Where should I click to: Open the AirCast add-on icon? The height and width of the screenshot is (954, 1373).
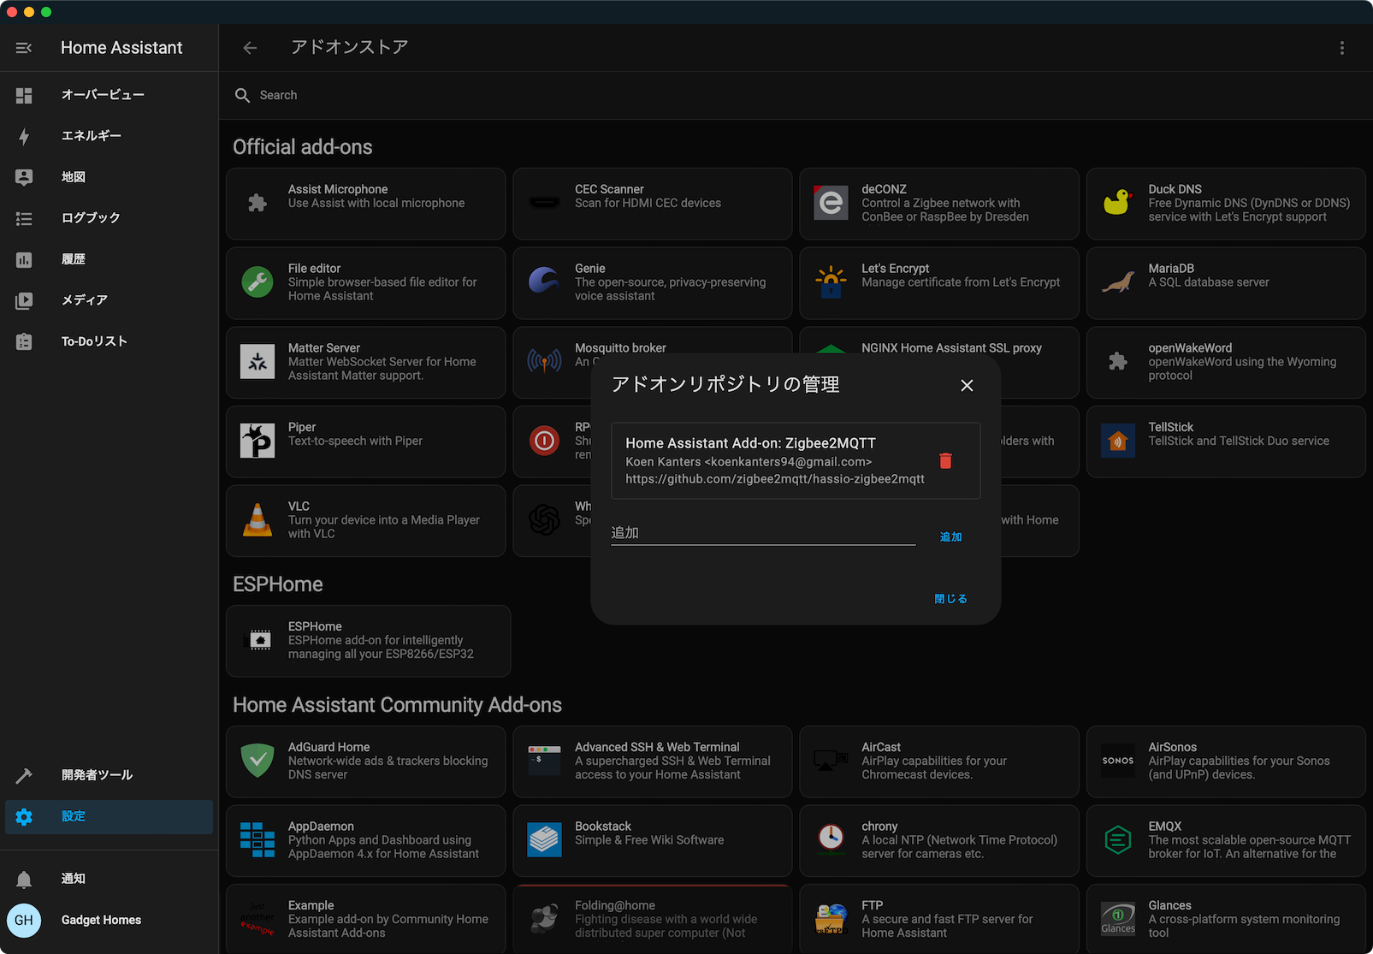[x=831, y=761]
